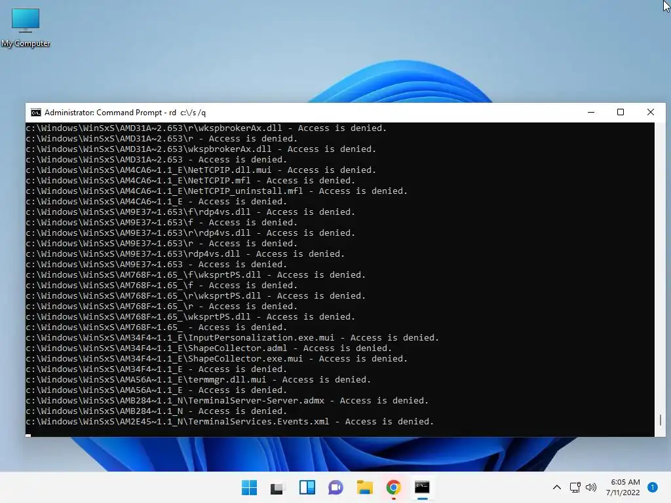Click the Command Prompt vertical scrollbar thumb
Screen dimensions: 671x503
click(x=661, y=420)
